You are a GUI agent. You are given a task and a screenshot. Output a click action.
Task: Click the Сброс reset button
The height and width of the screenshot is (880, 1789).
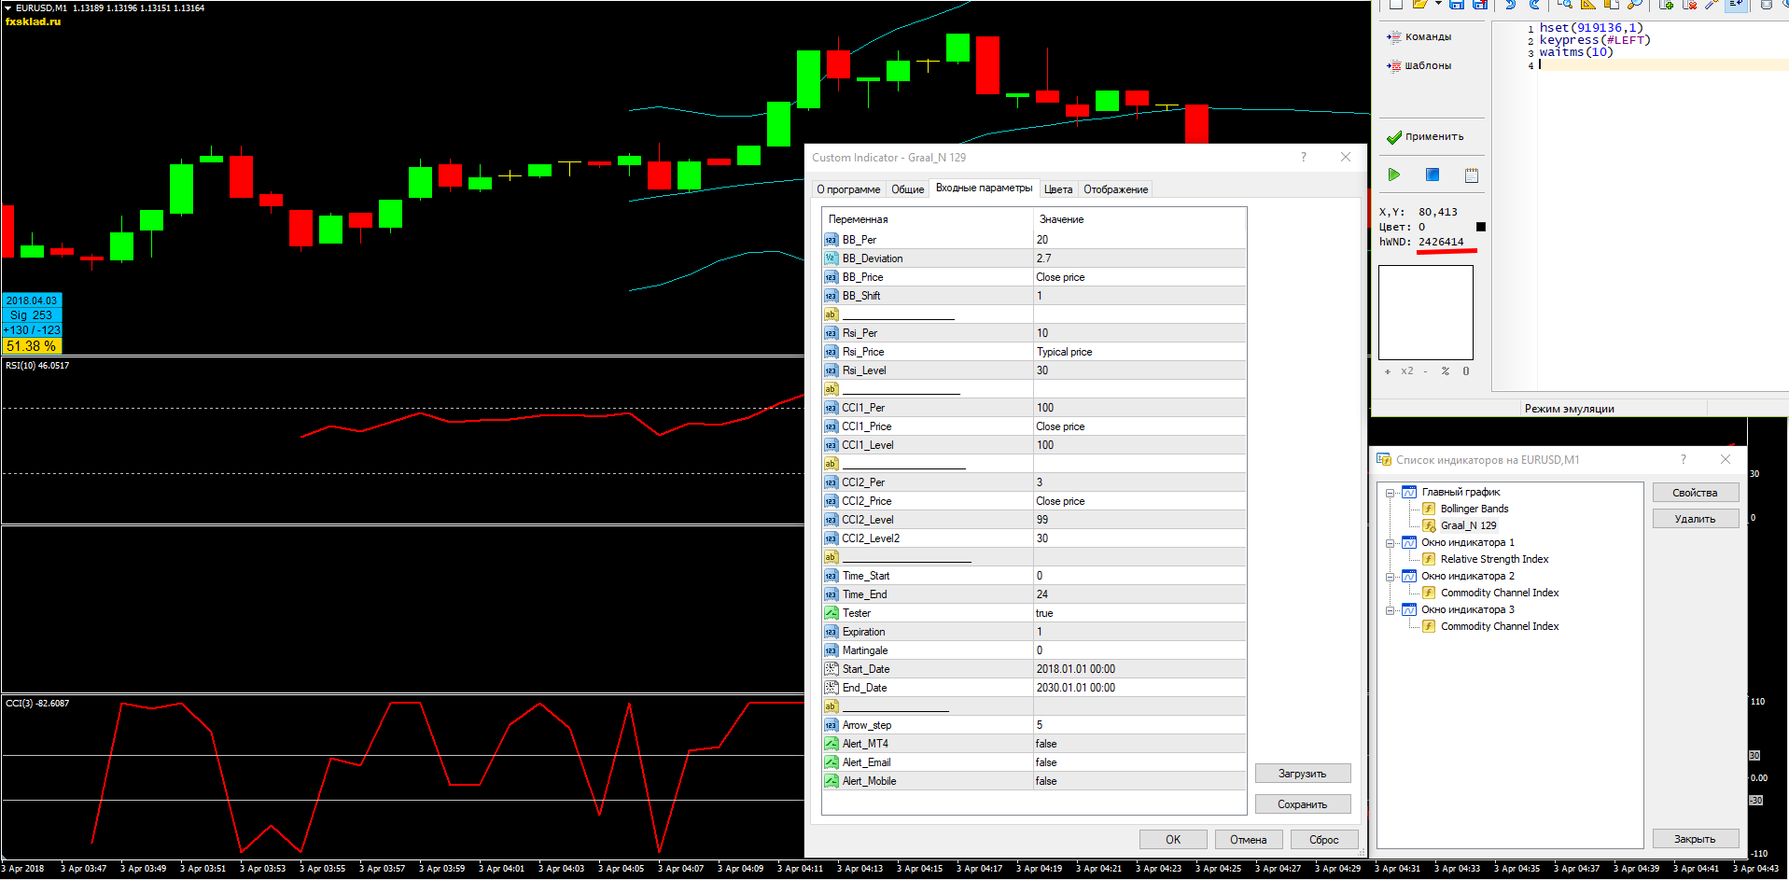(1324, 840)
